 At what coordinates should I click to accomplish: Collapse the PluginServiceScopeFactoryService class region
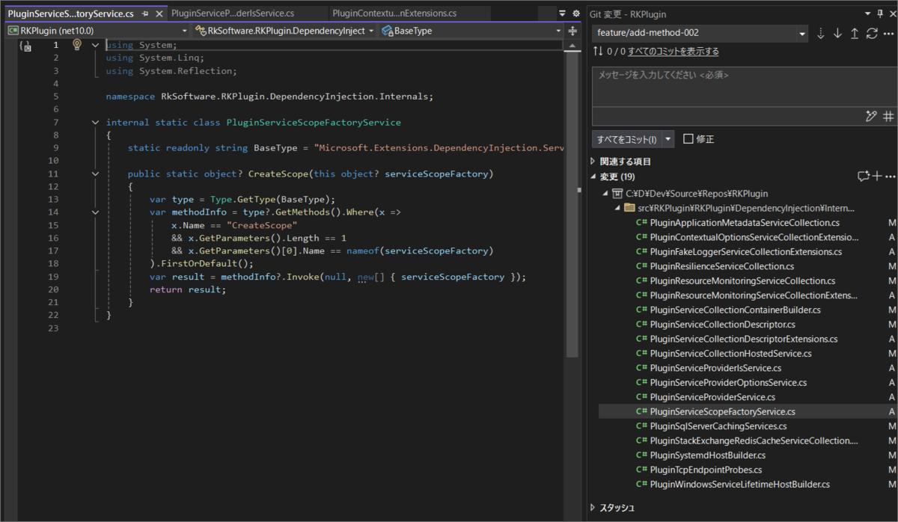[95, 122]
